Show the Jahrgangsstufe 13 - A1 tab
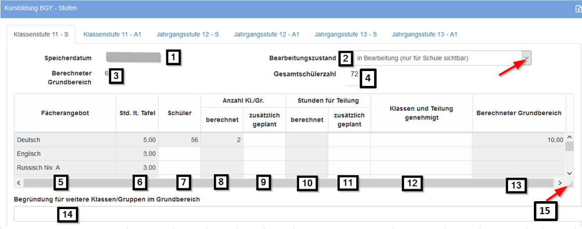Screen dimensions: 582x229 click(424, 34)
